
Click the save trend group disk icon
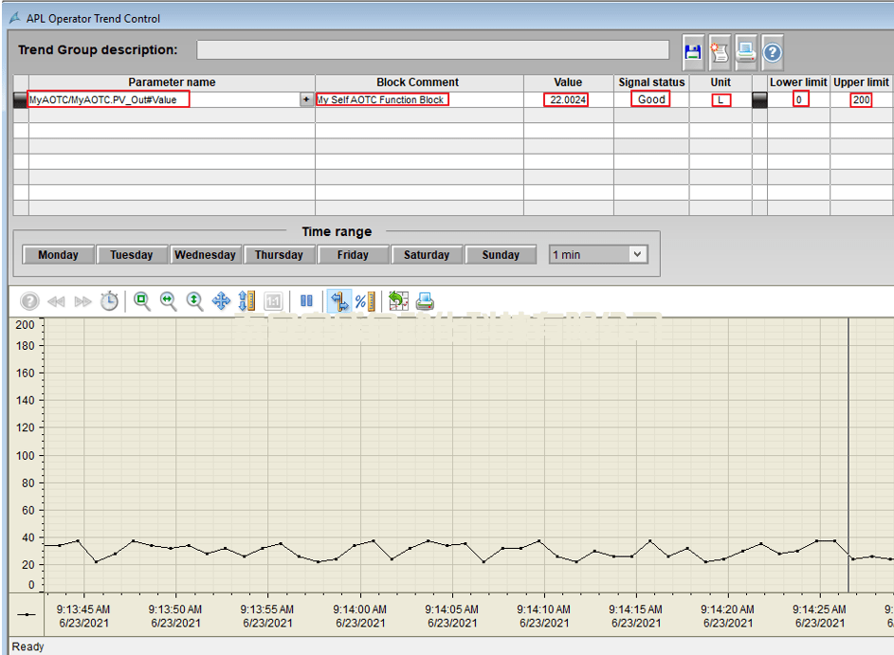693,52
